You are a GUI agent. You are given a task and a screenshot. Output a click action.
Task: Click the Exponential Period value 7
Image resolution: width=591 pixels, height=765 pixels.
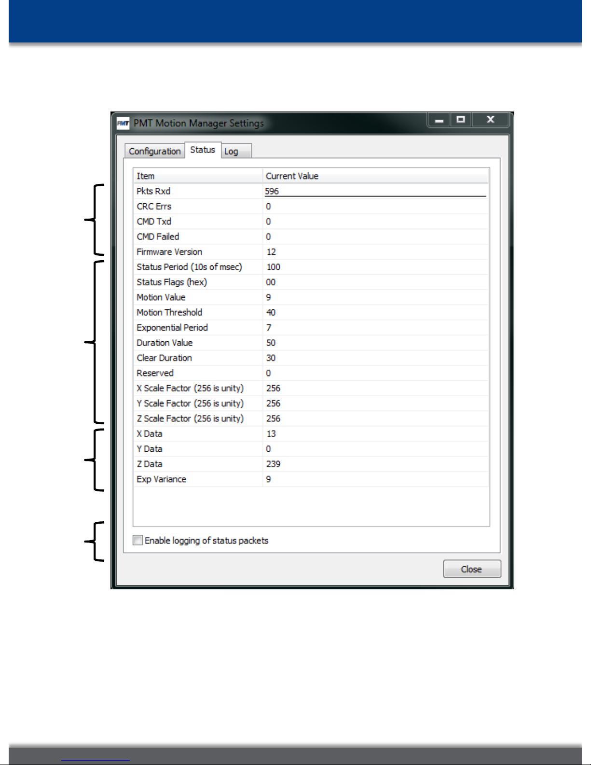pyautogui.click(x=269, y=328)
